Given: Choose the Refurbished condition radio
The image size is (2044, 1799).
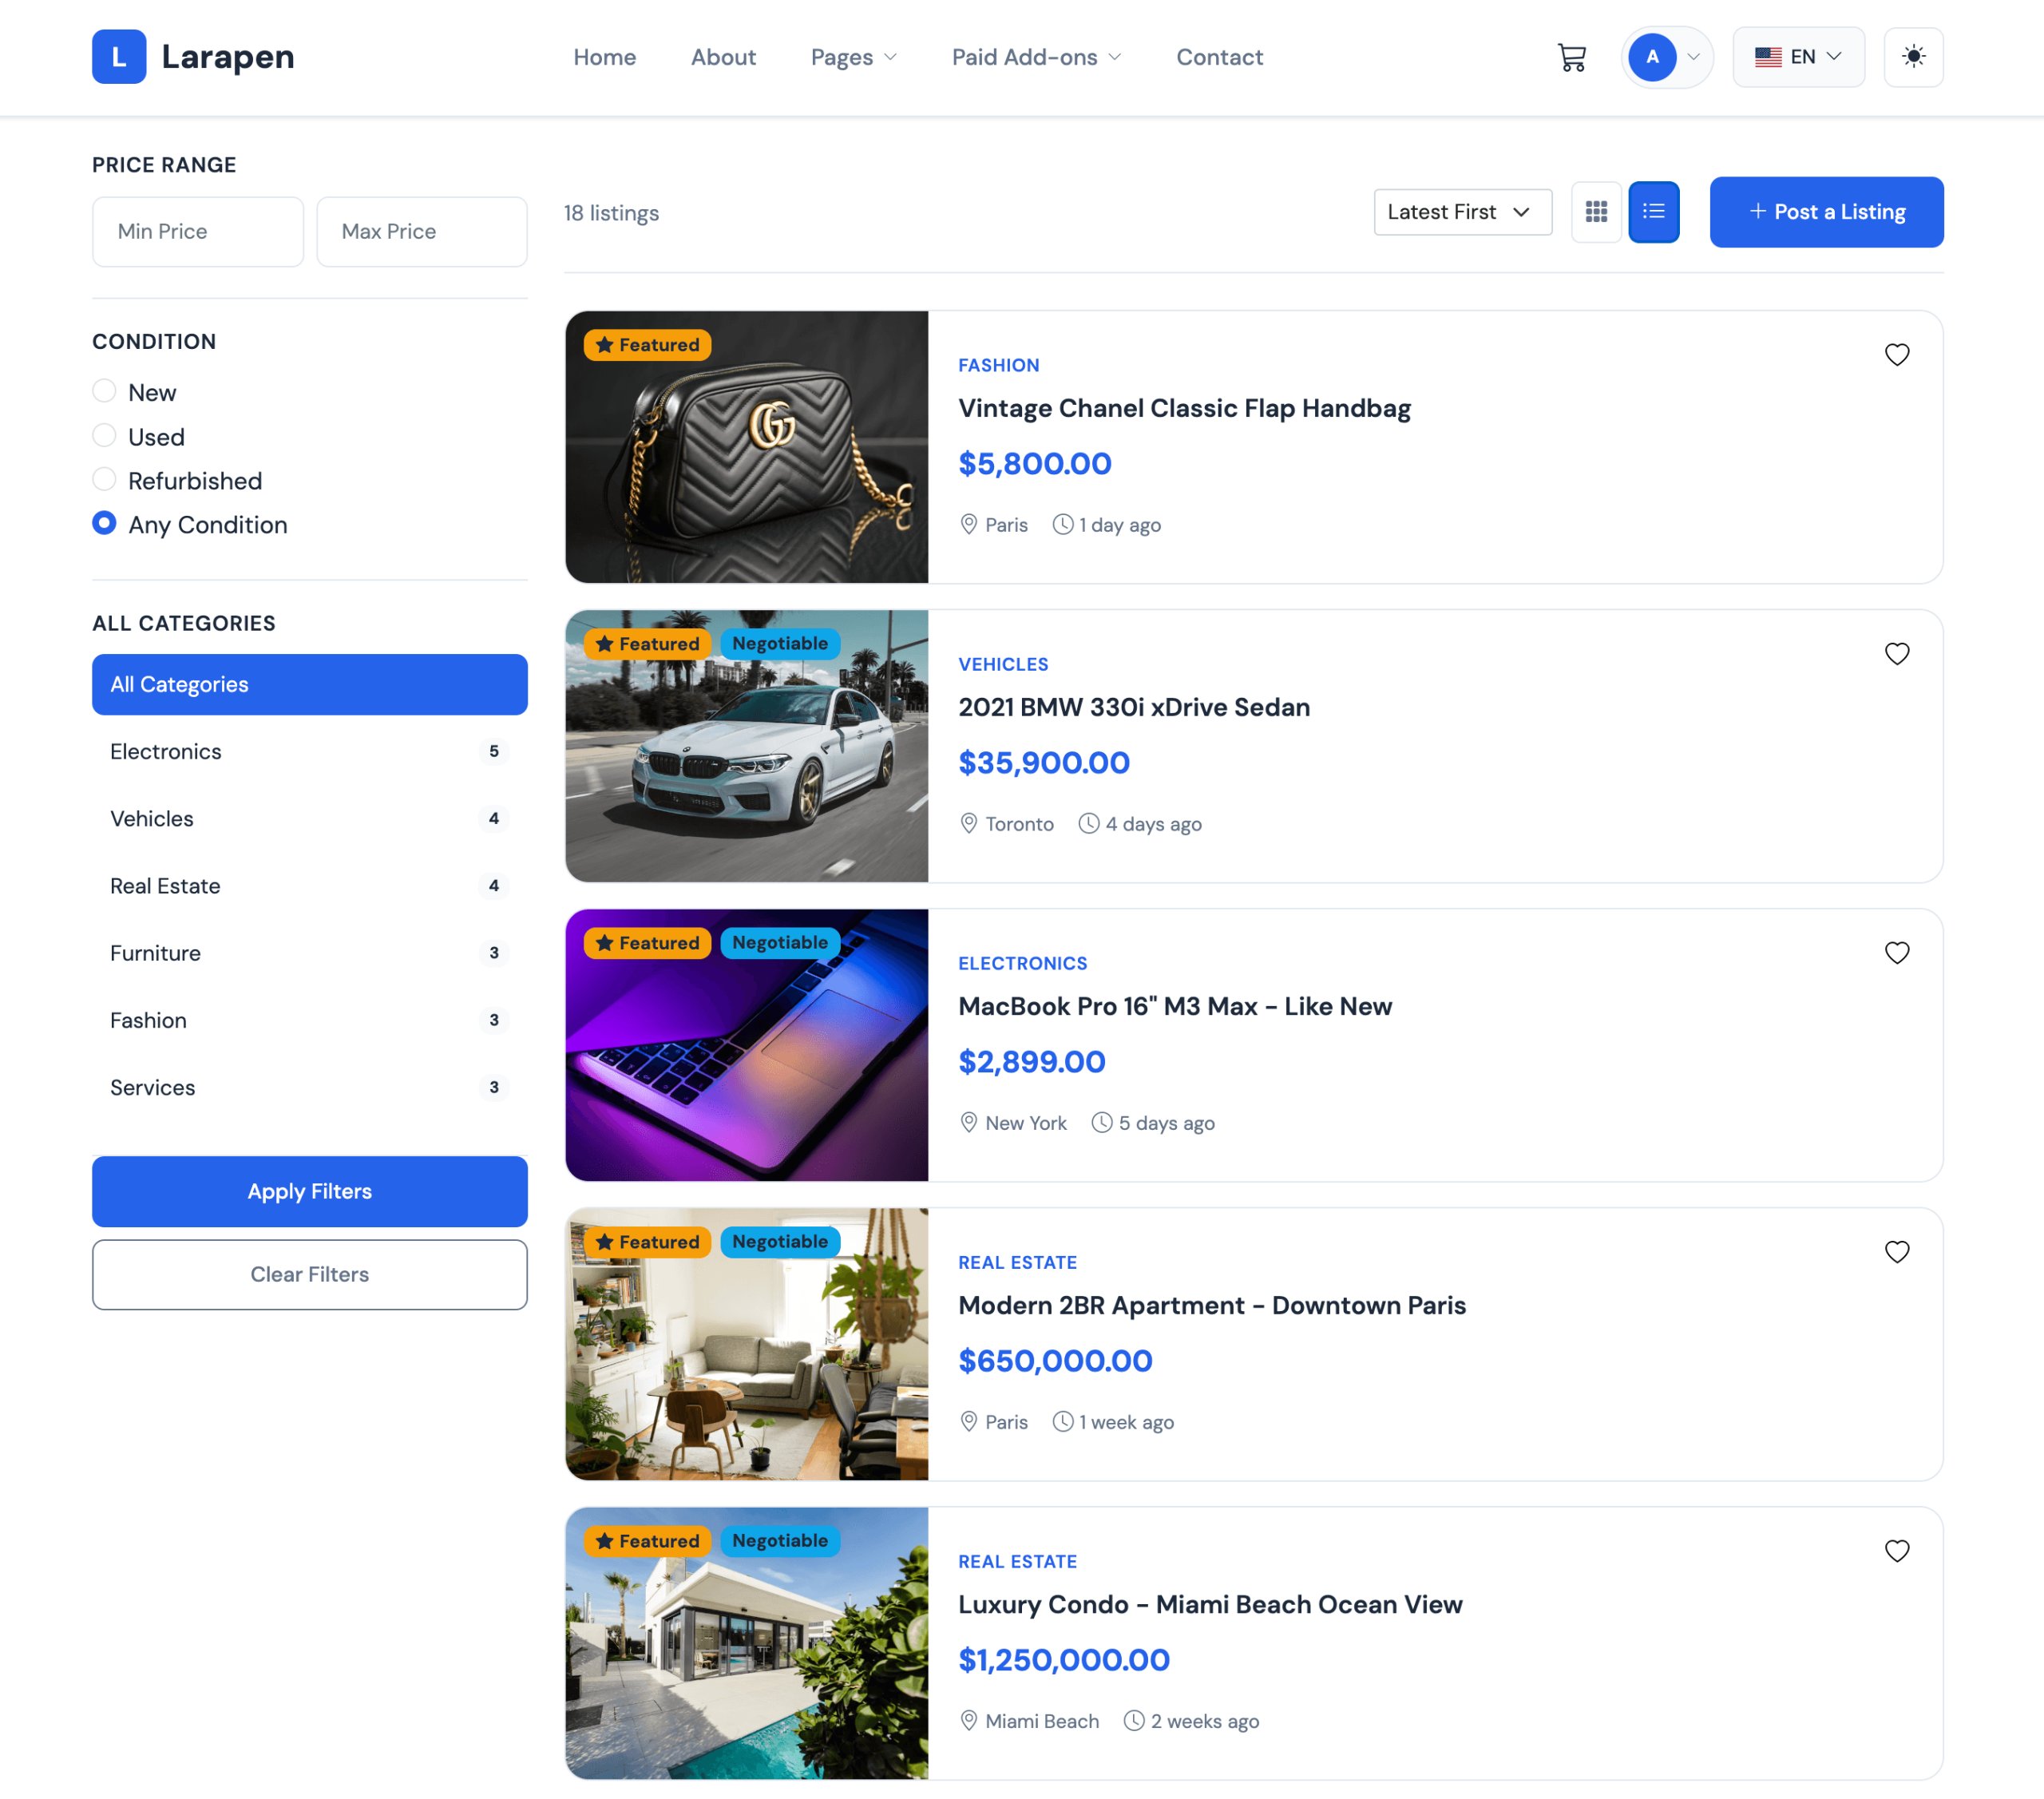Looking at the screenshot, I should [x=104, y=480].
